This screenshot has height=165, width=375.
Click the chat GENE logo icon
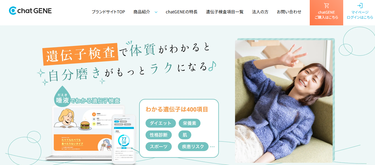(13, 11)
